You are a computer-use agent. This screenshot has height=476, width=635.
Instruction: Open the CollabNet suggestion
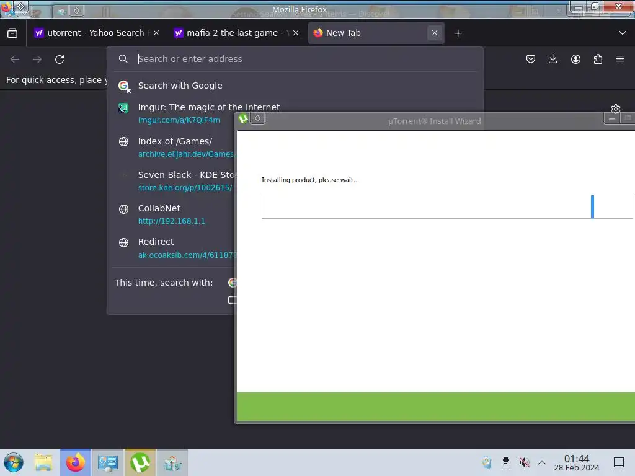point(159,208)
